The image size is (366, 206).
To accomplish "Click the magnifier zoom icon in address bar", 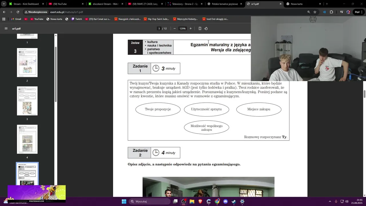I will [309, 12].
